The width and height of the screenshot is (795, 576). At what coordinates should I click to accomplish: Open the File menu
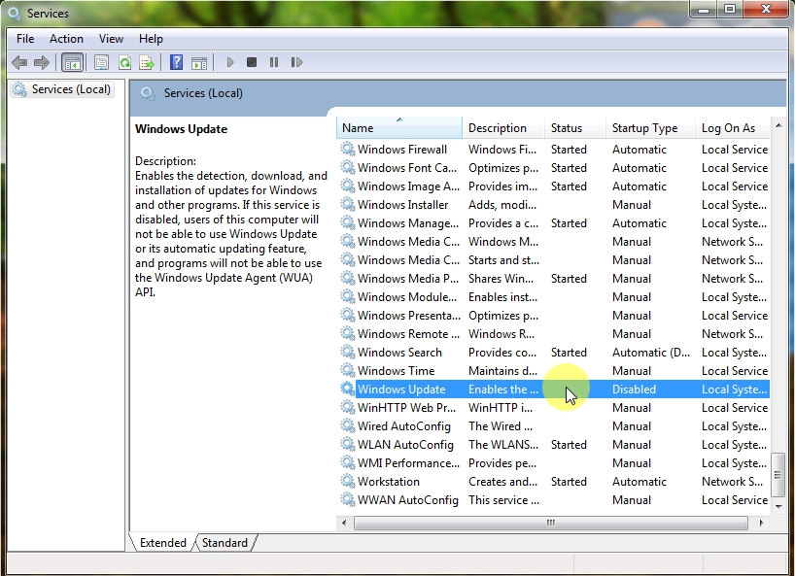25,39
